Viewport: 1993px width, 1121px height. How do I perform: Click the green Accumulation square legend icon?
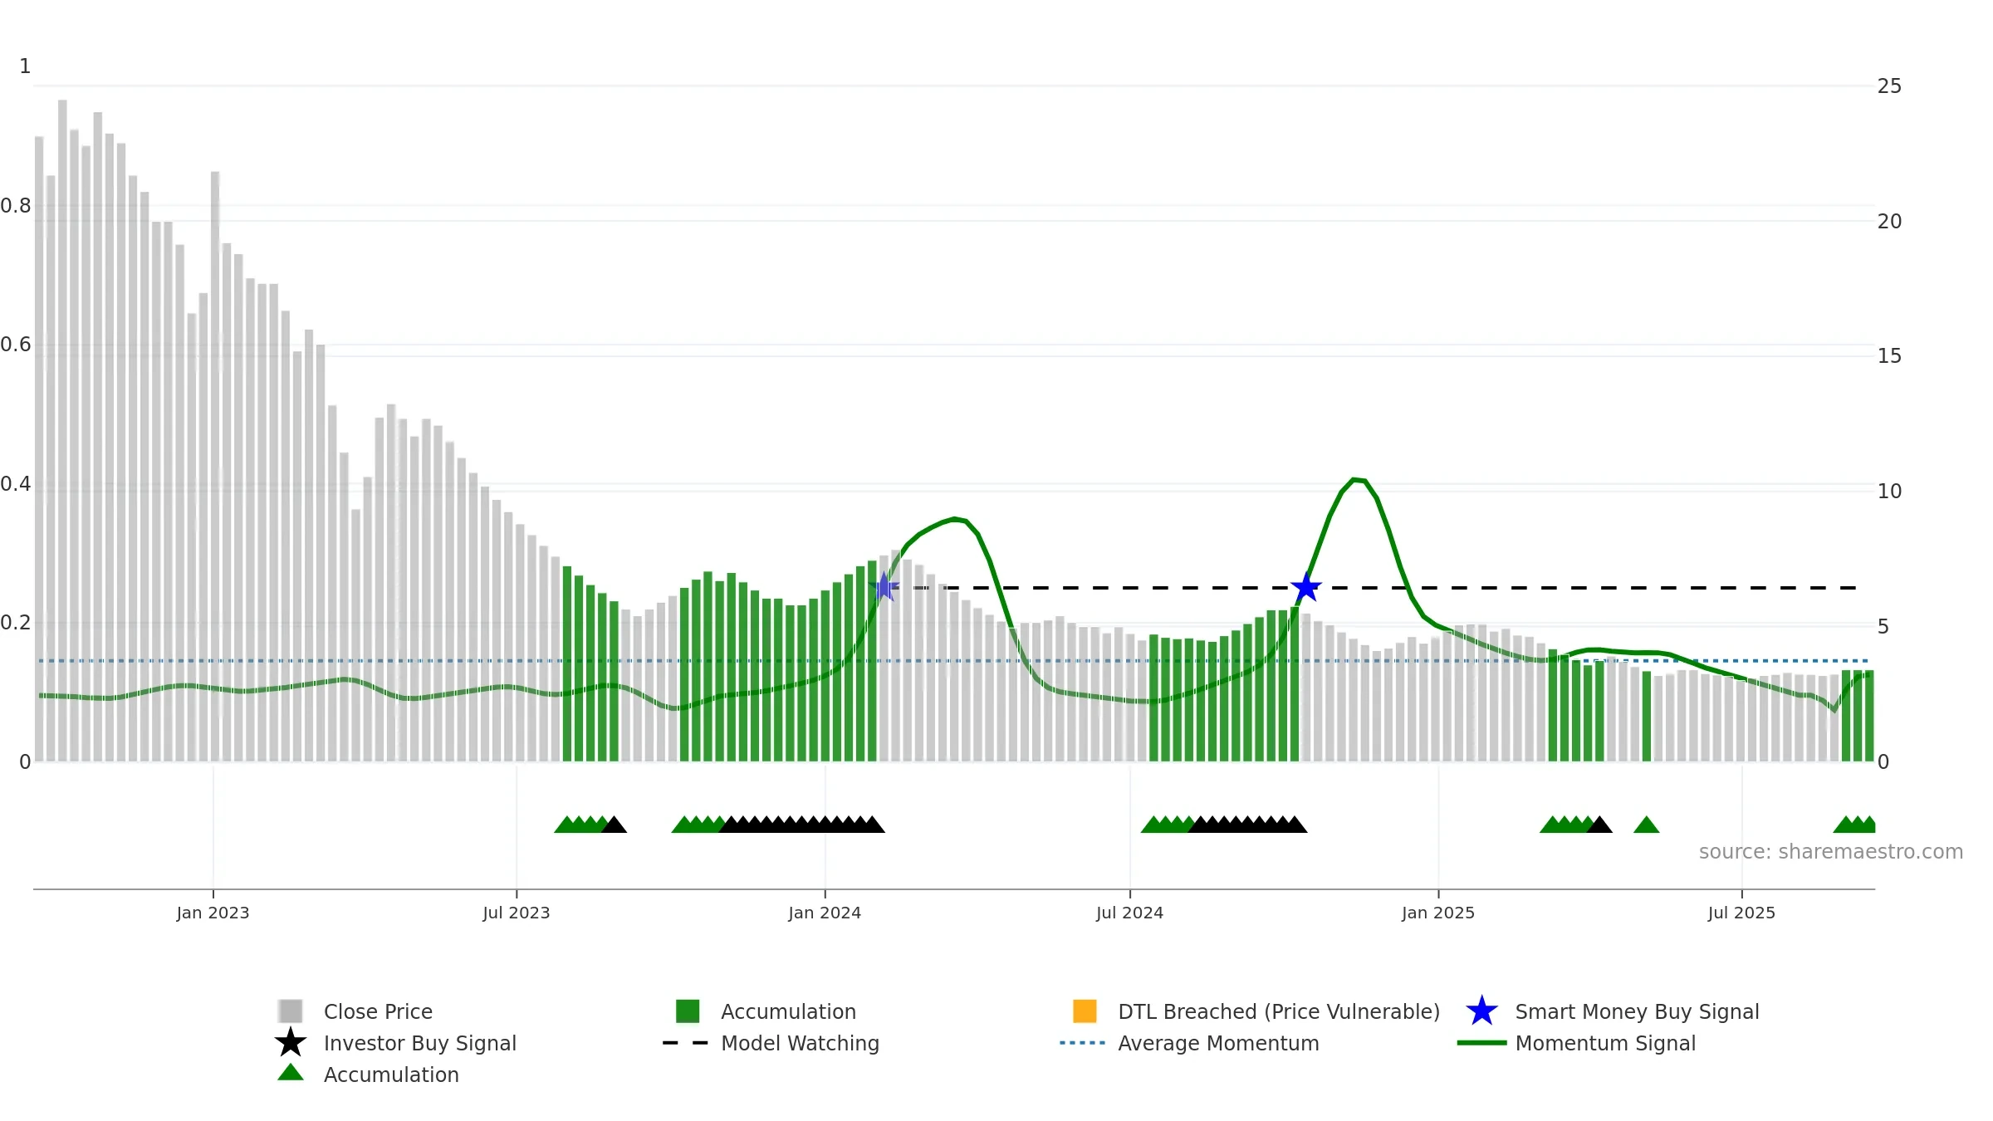(688, 1011)
